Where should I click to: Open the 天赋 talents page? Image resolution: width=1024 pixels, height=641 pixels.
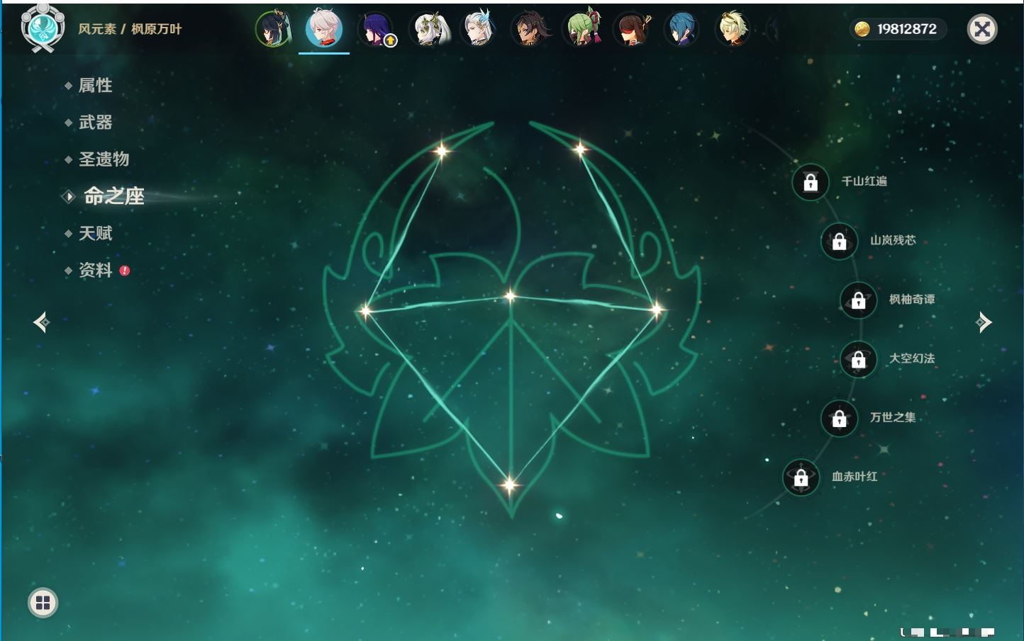coord(95,233)
